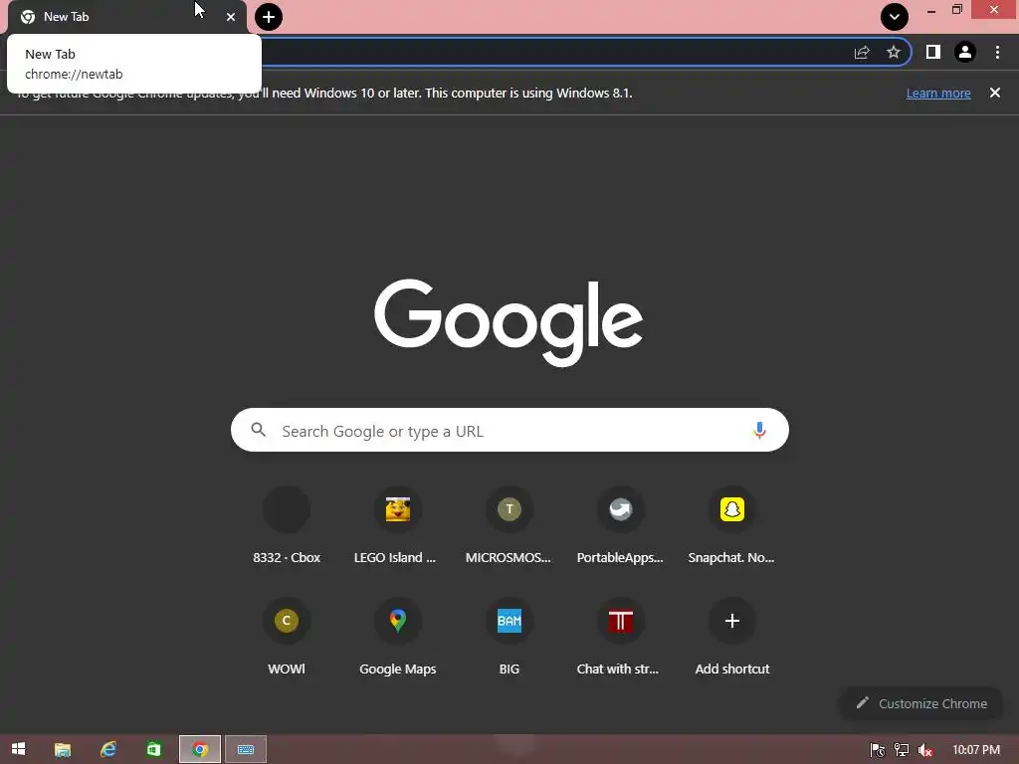Launch File Explorer from taskbar
This screenshot has width=1019, height=764.
[63, 750]
